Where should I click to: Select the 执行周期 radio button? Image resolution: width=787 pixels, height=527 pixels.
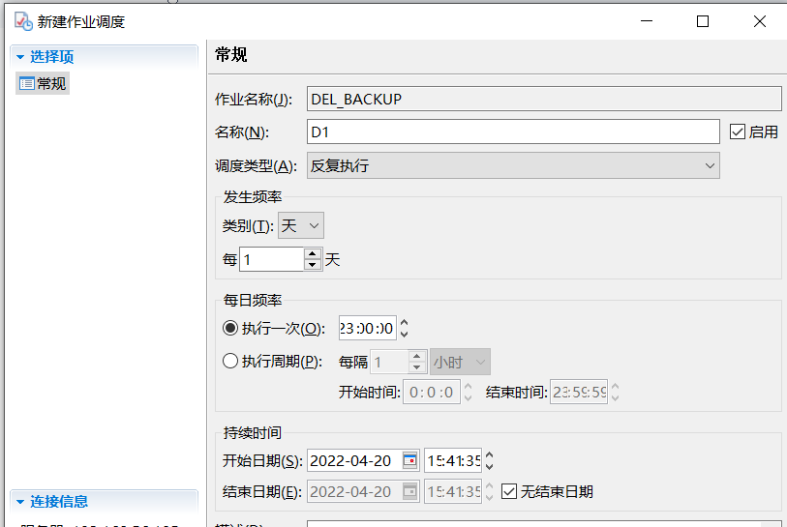coord(229,361)
